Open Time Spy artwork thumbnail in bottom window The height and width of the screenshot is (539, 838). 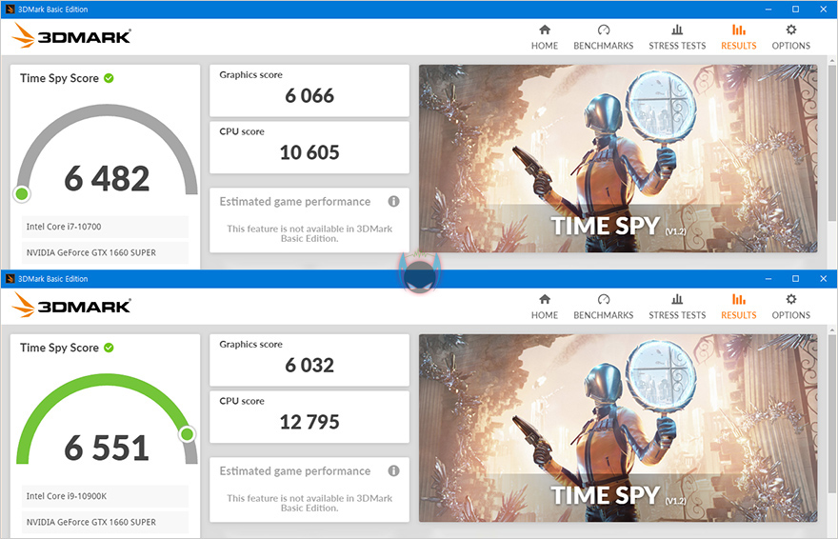tap(618, 428)
